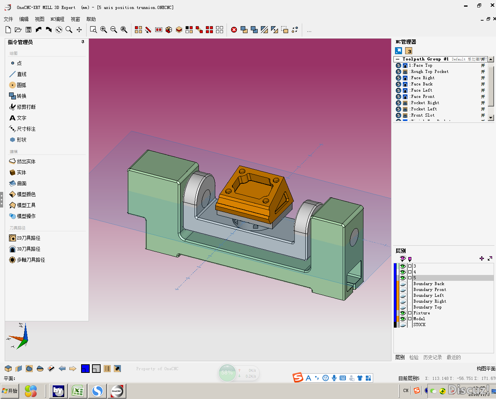The height and width of the screenshot is (399, 496).
Task: Click the pencil edit toolbar icon
Action: point(148,30)
